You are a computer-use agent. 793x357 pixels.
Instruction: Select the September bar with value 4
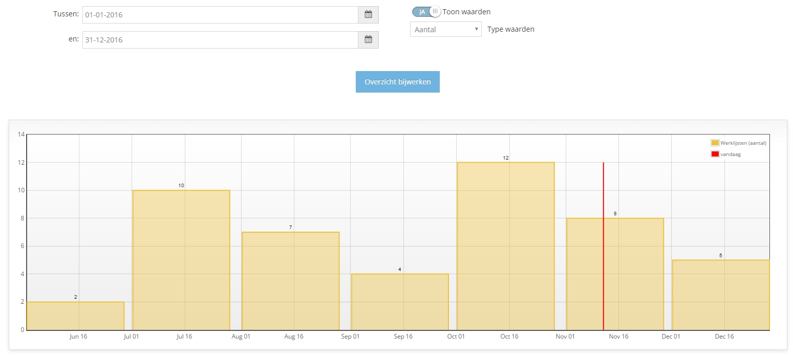point(399,302)
